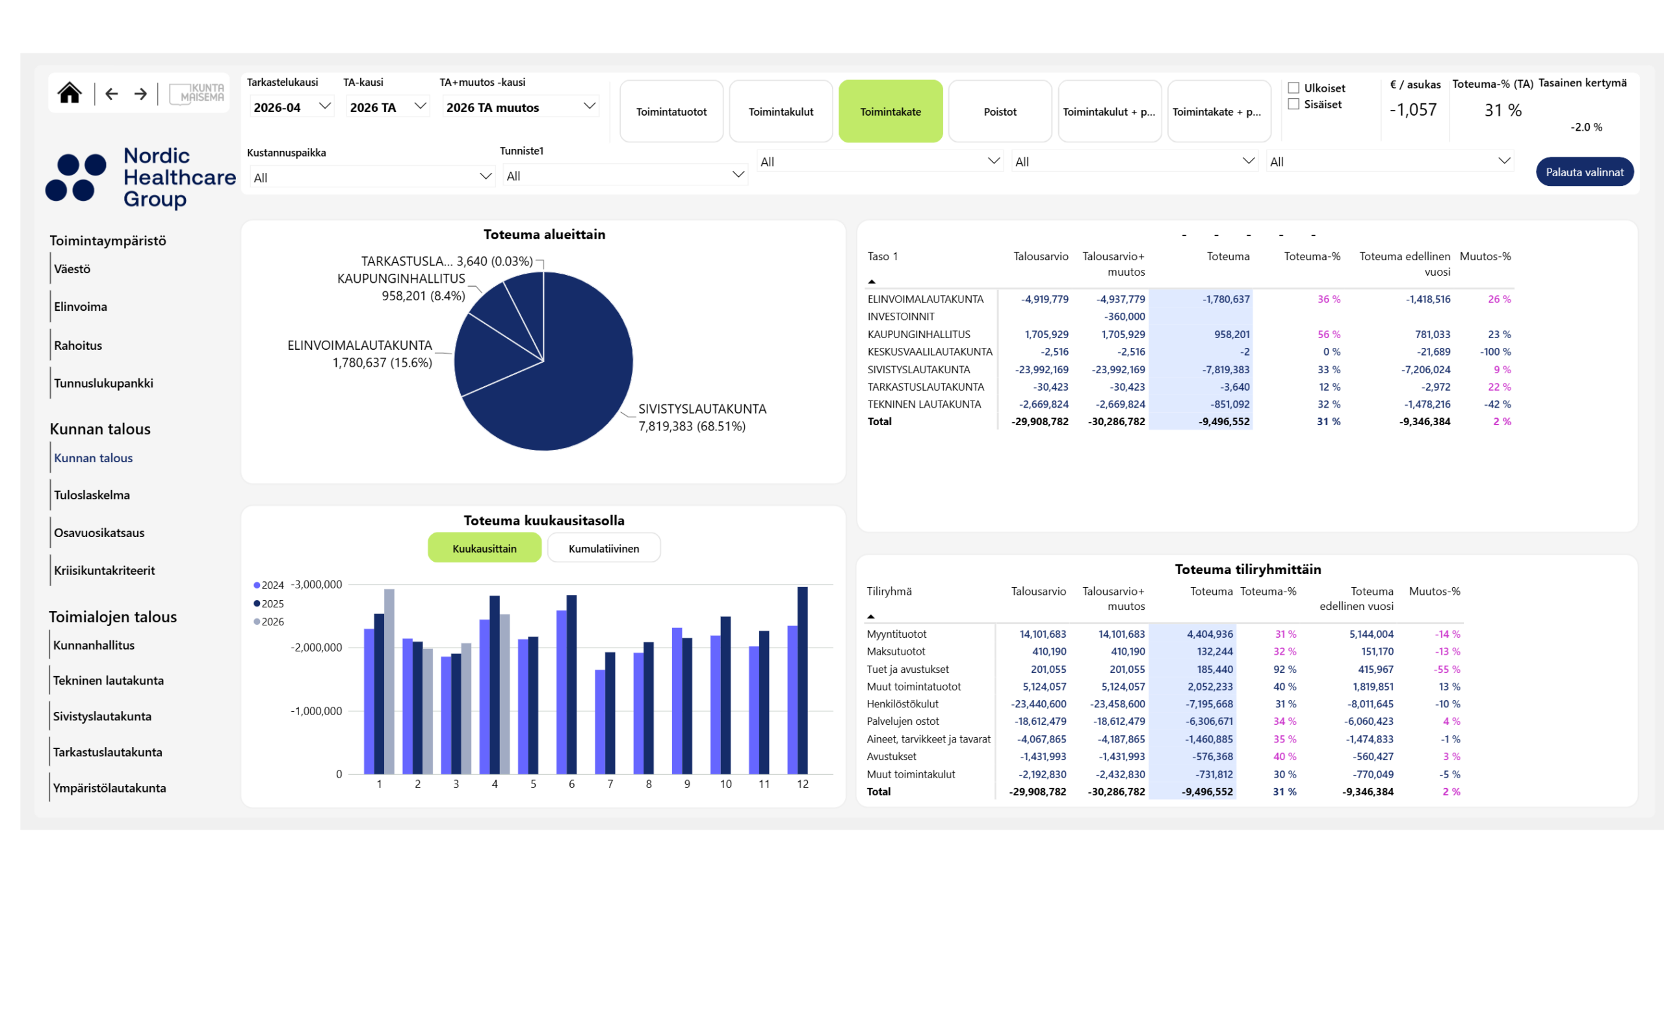The width and height of the screenshot is (1664, 1011).
Task: Select the 2025 legend marker
Action: coord(257,604)
